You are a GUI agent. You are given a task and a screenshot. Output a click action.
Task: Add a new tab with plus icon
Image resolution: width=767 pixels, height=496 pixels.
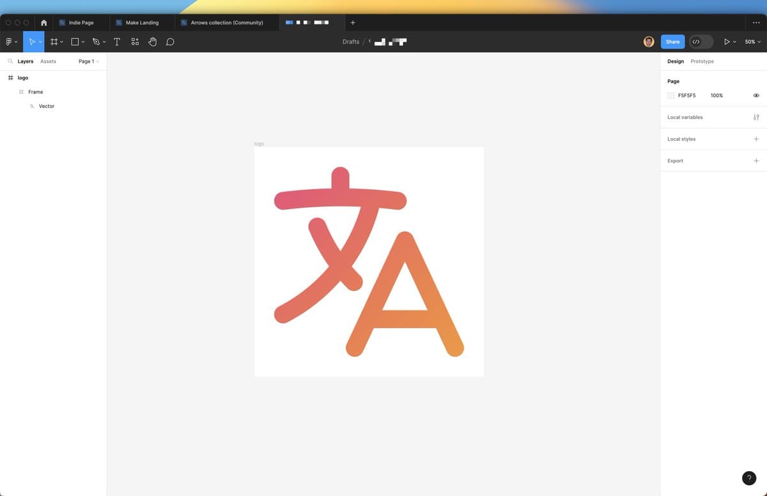(353, 22)
